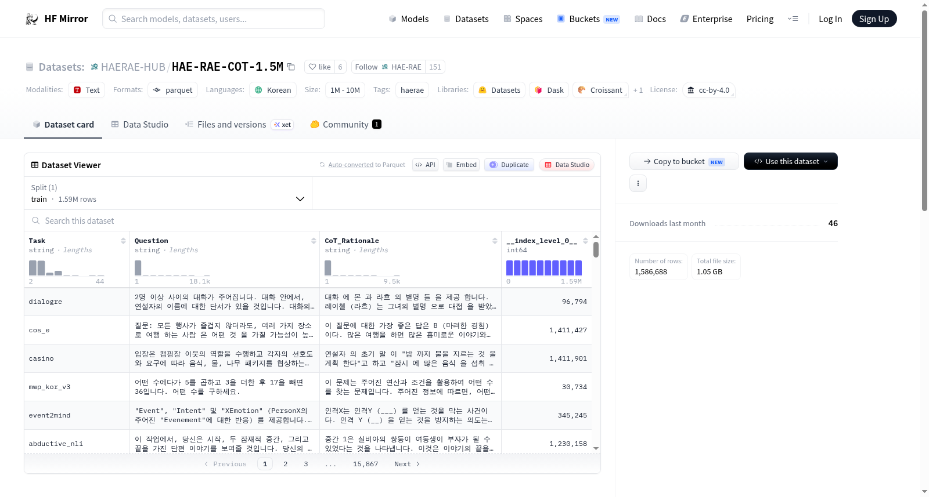Select the Dask library tag
The height and width of the screenshot is (497, 929).
(x=549, y=90)
